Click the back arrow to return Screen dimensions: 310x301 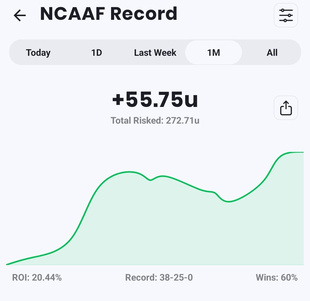[x=19, y=16]
